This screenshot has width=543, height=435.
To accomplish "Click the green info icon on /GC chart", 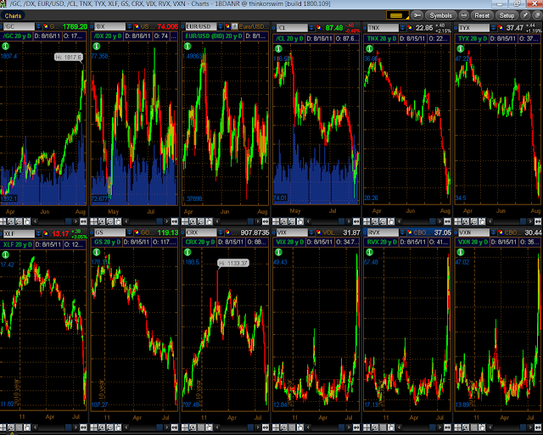I will pos(5,46).
